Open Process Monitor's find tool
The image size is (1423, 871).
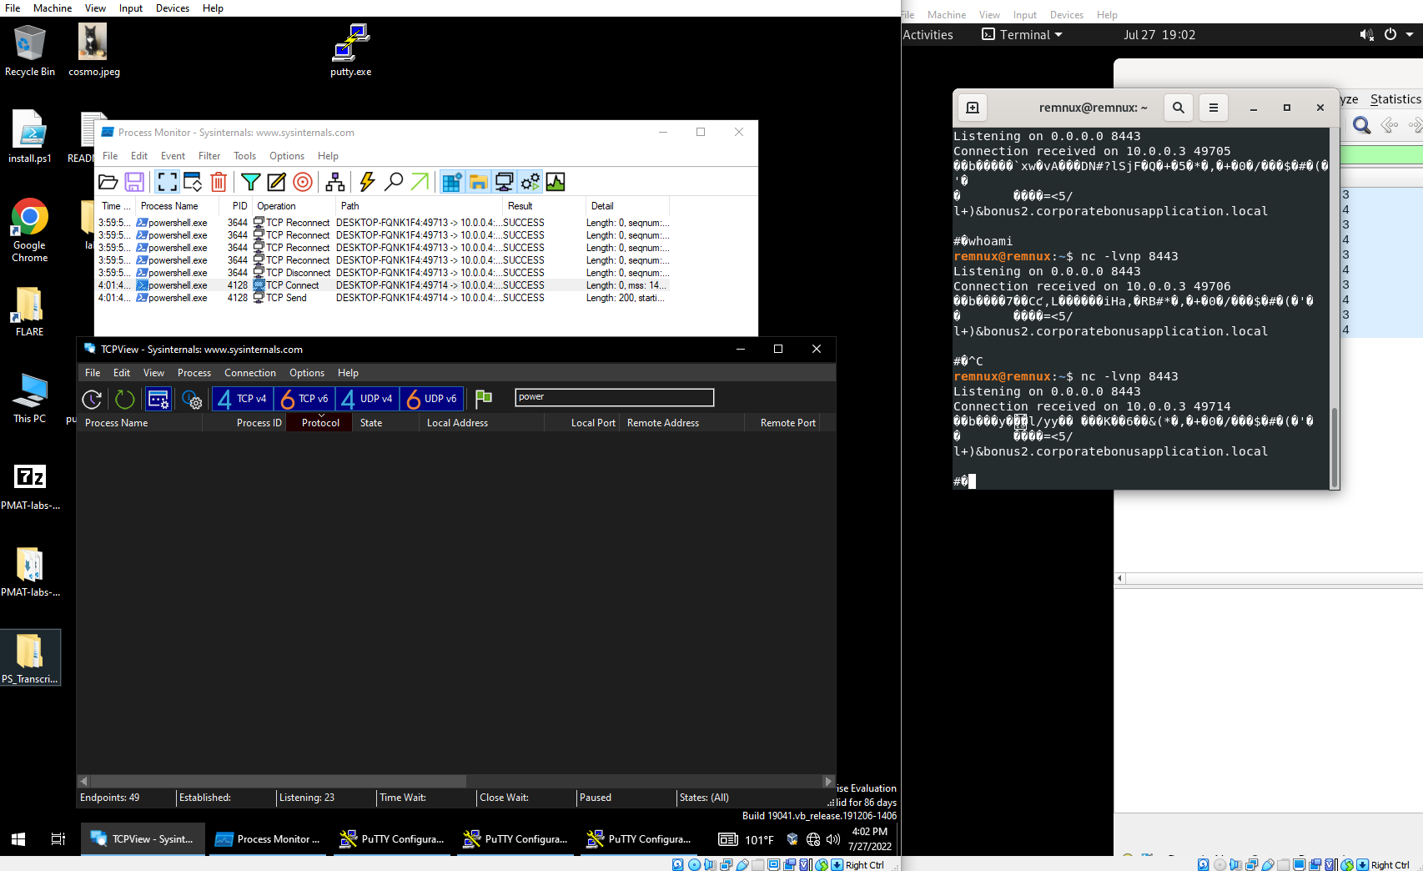(x=395, y=182)
